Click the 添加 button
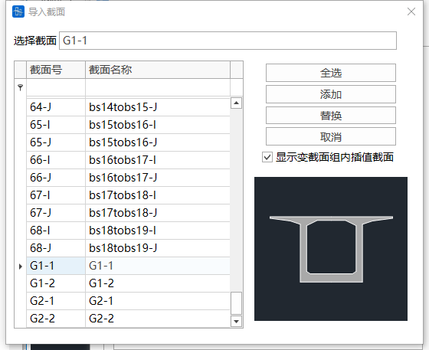This screenshot has width=429, height=350. pos(331,94)
